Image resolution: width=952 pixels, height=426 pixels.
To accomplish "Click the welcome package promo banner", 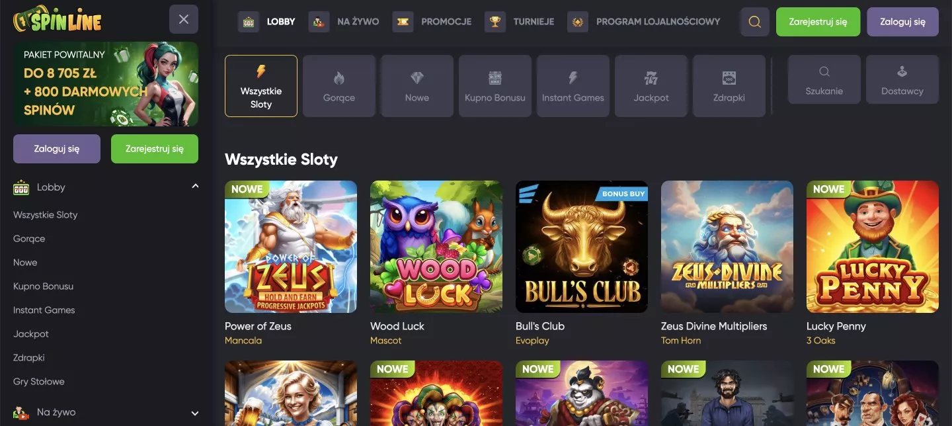I will coord(106,84).
